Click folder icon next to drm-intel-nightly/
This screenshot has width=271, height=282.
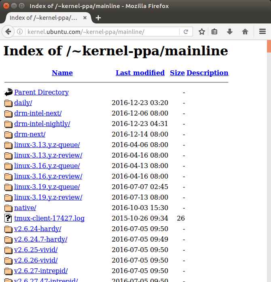click(8, 124)
